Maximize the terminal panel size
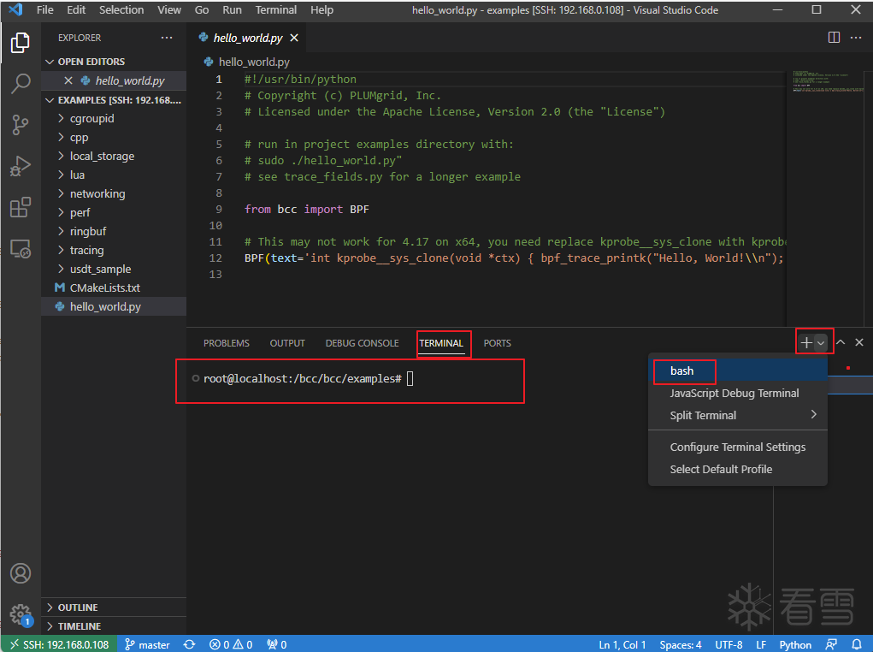This screenshot has height=652, width=873. pos(841,342)
